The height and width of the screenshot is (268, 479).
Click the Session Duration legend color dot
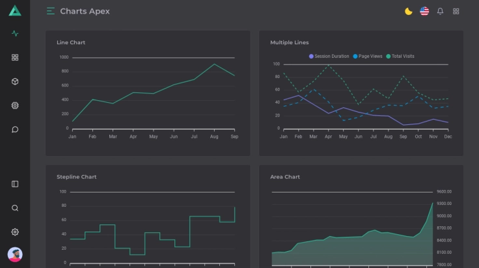click(x=312, y=57)
